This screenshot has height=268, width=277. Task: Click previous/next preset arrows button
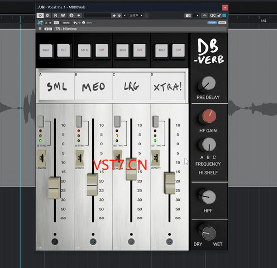point(48,29)
